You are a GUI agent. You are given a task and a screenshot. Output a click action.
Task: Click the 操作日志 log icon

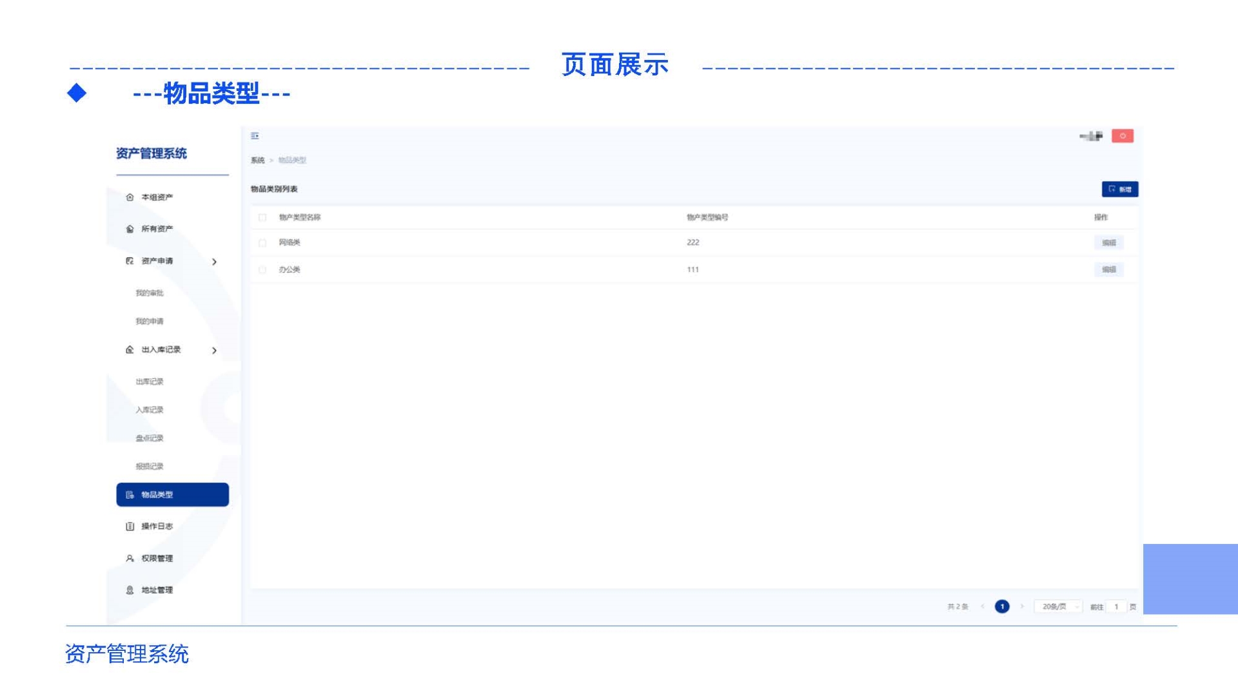pos(130,527)
